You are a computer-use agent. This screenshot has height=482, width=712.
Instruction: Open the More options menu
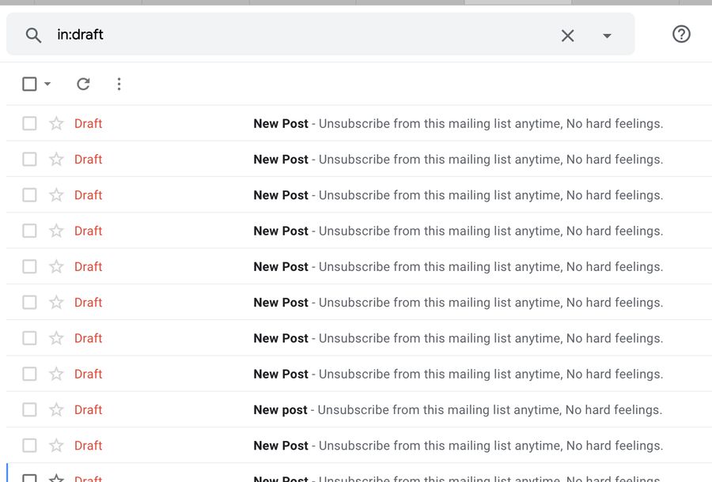click(x=119, y=84)
